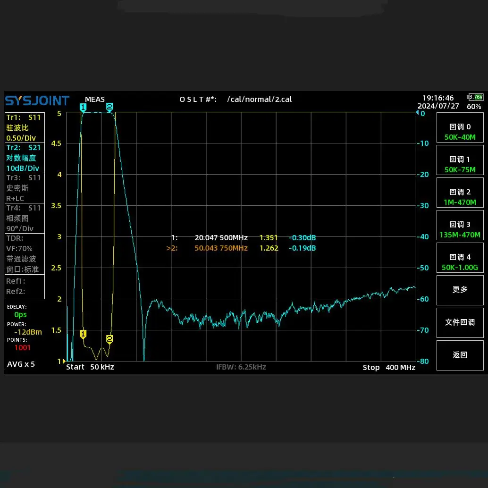The height and width of the screenshot is (488, 488).
Task: Click the battery 3.76V icon
Action: pos(475,97)
